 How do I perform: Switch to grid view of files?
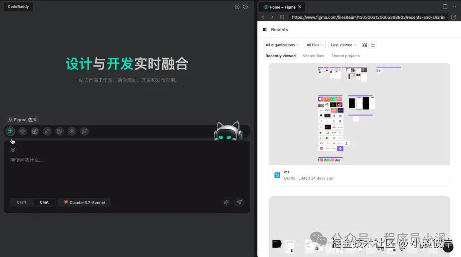point(365,45)
